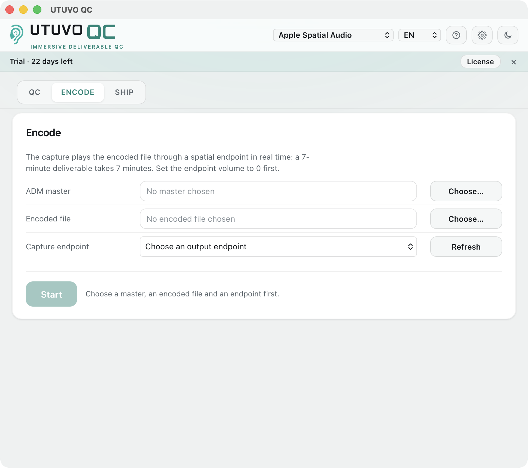The width and height of the screenshot is (528, 468).
Task: Click the No encoded file chosen field
Action: tap(278, 219)
